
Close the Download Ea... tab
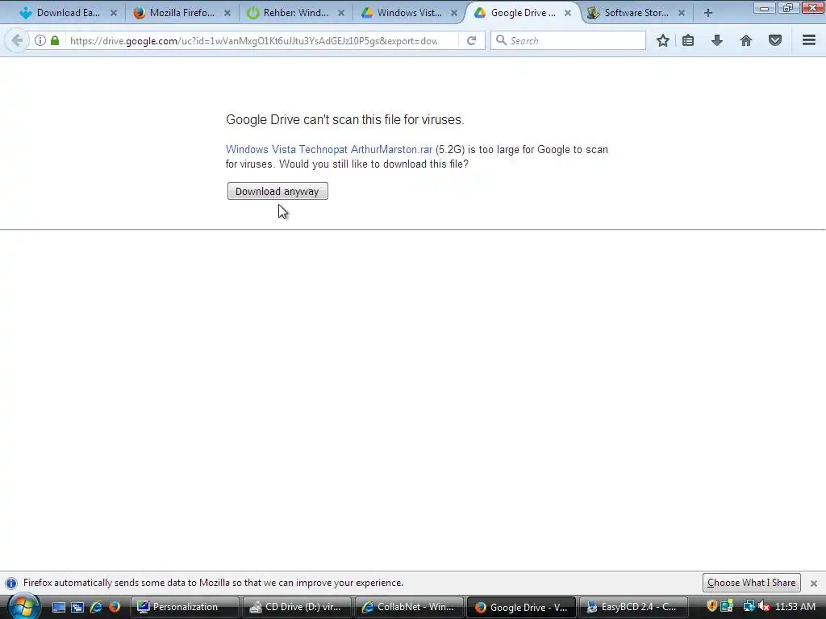click(x=114, y=13)
